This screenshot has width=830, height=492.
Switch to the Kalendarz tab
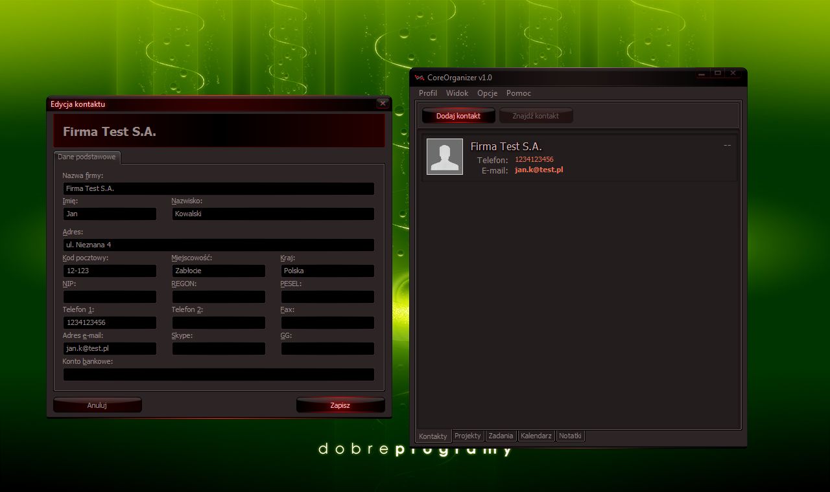[x=536, y=436]
